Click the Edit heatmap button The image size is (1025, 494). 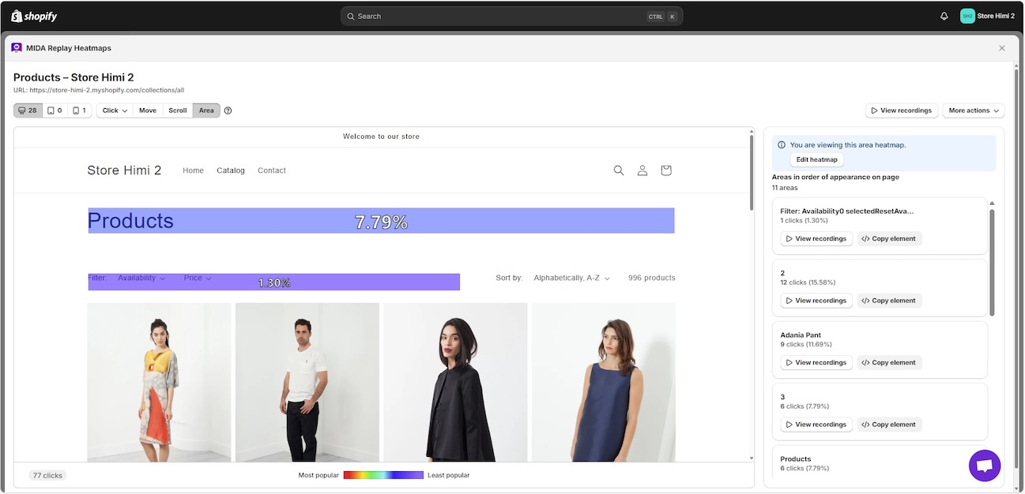[816, 159]
